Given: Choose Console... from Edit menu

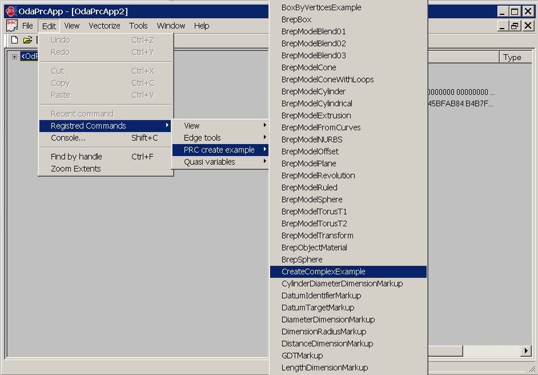Looking at the screenshot, I should [105, 138].
